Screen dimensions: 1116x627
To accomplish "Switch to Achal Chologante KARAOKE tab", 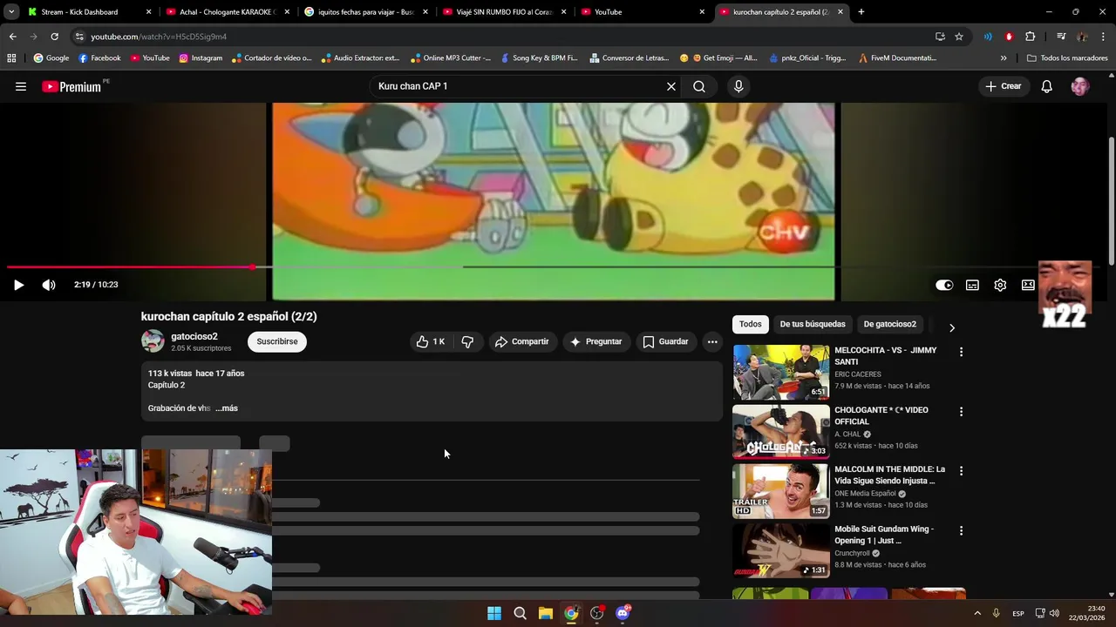I will point(228,12).
